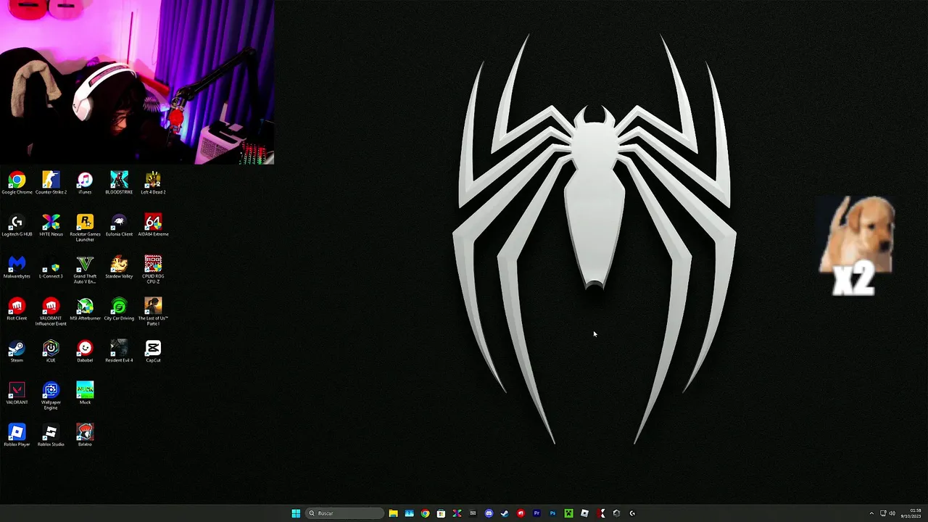The image size is (928, 522).
Task: Select the Roblox Player desktop icon
Action: 17,435
